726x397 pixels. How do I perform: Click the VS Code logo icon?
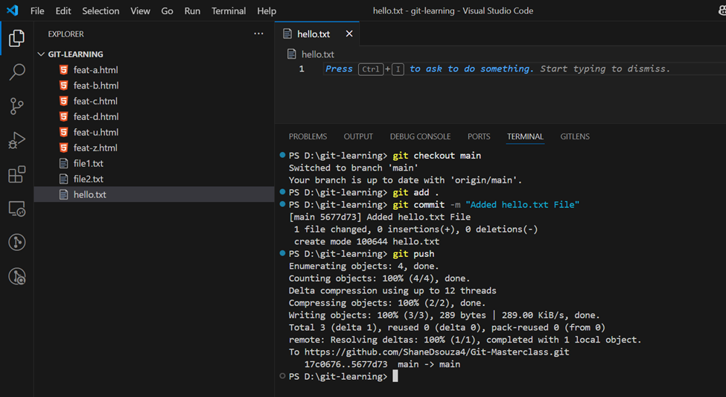13,10
